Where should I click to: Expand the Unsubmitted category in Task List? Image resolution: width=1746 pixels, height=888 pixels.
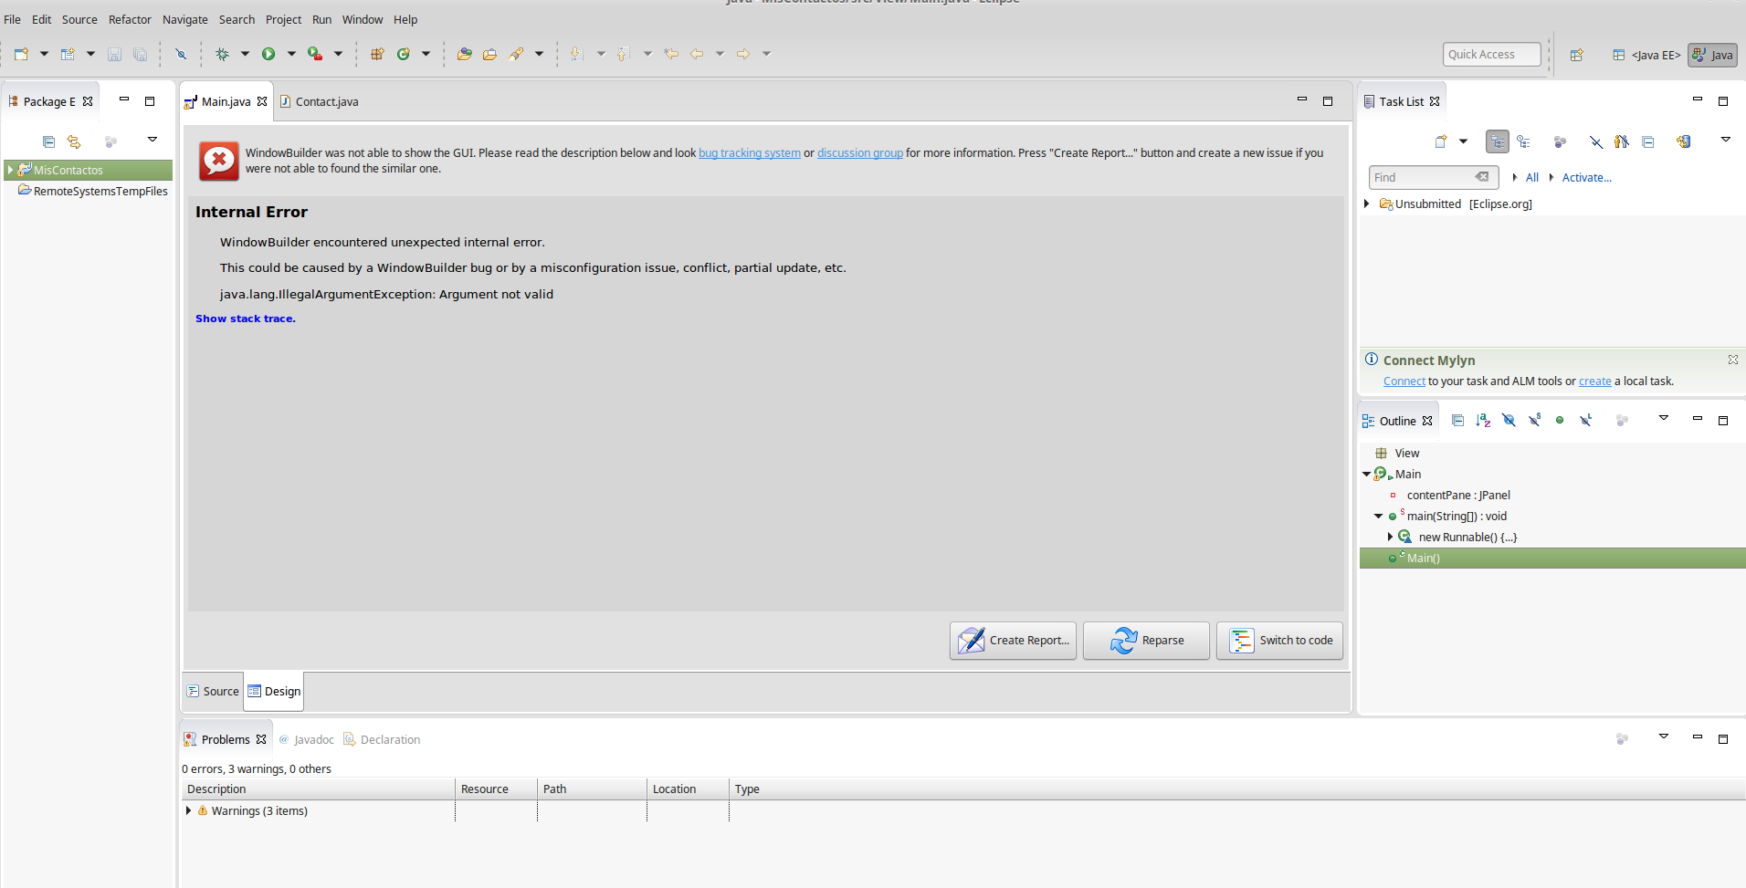[1366, 204]
